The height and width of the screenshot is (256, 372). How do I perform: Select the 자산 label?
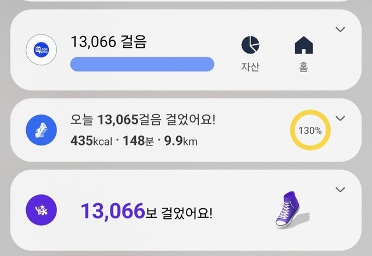[250, 67]
